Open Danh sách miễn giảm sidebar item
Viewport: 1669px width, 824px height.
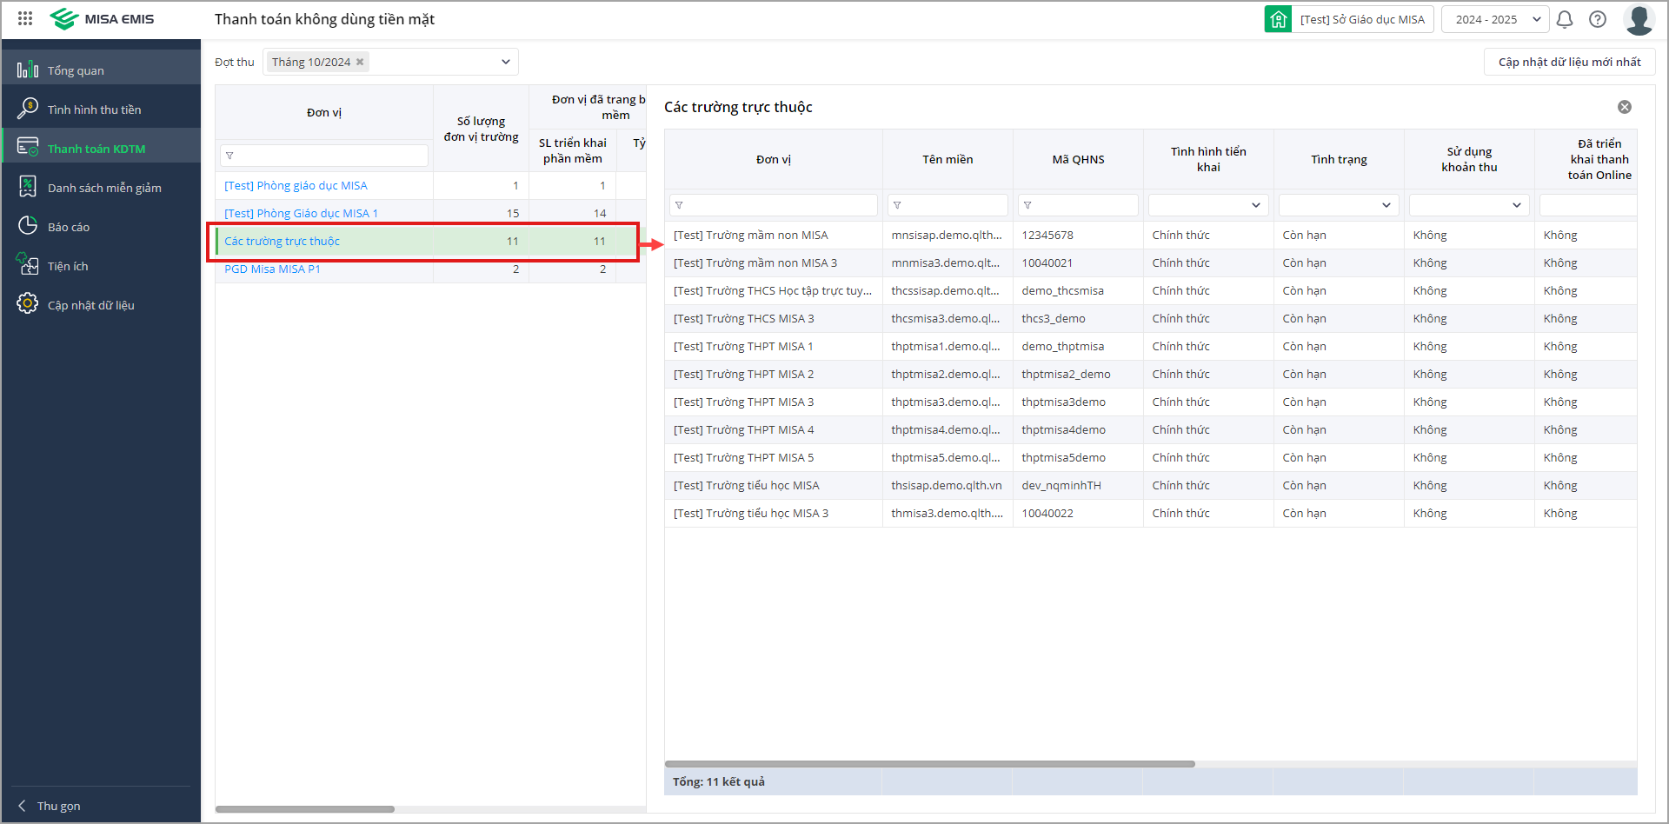pos(102,188)
